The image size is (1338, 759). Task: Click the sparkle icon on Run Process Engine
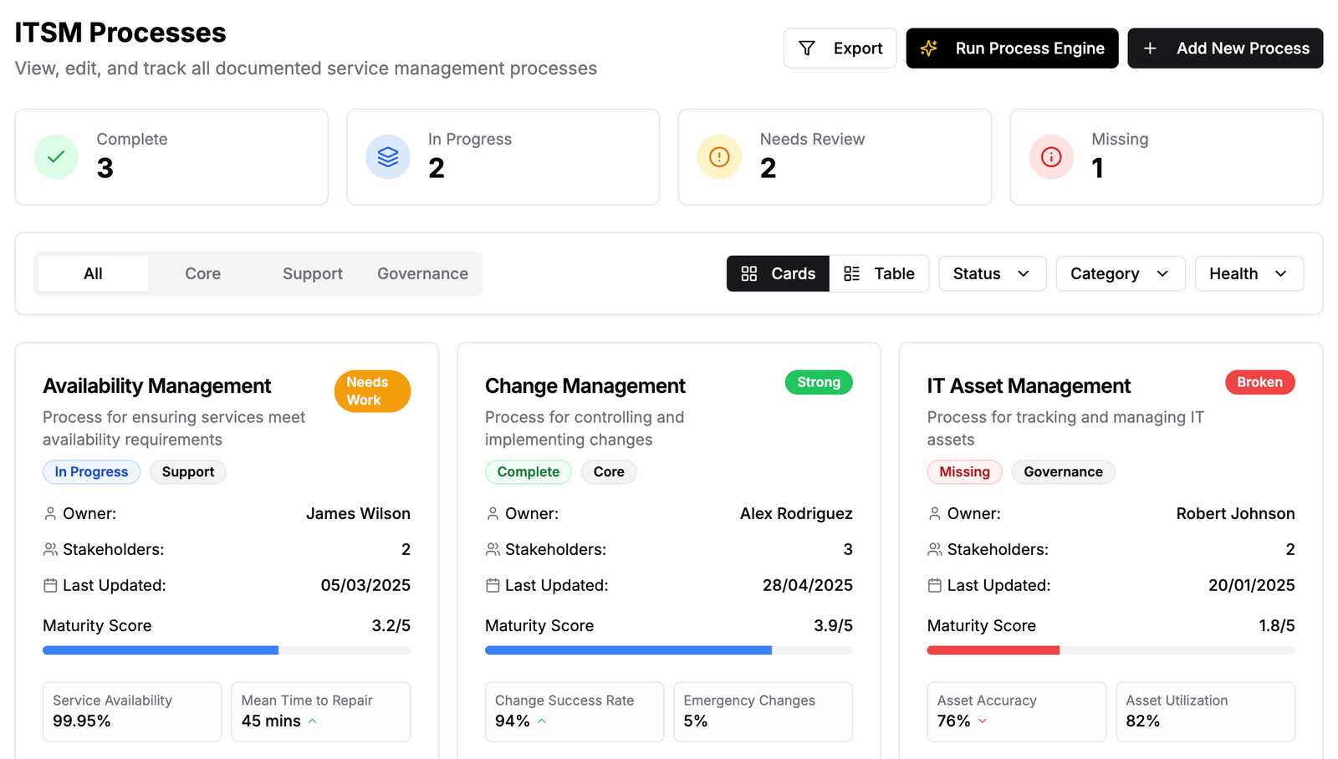coord(929,48)
